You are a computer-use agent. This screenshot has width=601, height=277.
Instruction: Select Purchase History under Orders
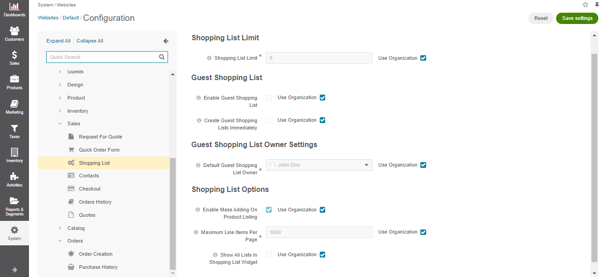tap(98, 267)
